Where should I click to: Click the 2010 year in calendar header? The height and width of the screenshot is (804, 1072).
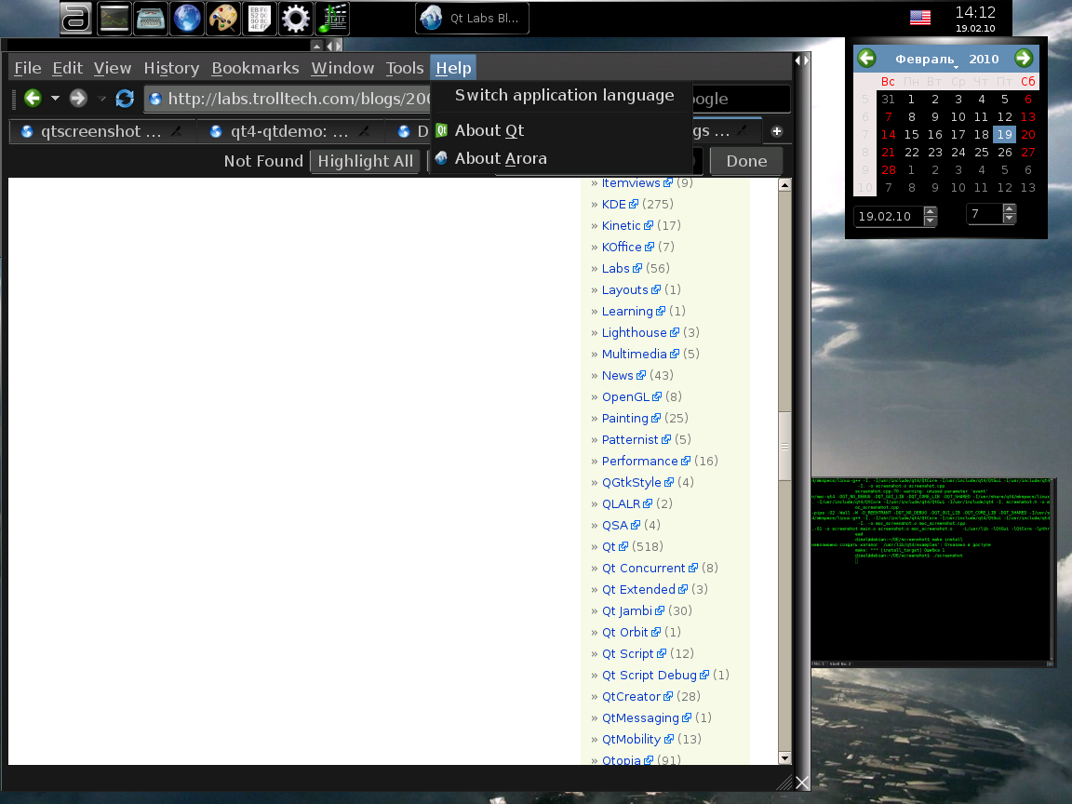(x=984, y=60)
